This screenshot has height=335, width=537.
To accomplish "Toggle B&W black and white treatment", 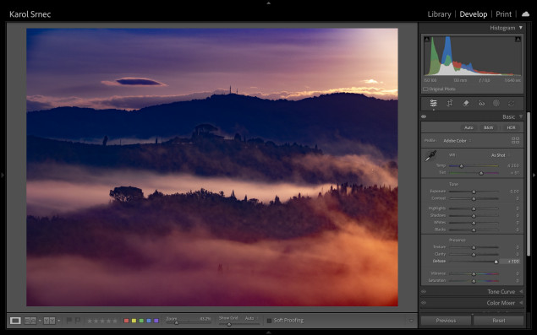I will click(488, 127).
